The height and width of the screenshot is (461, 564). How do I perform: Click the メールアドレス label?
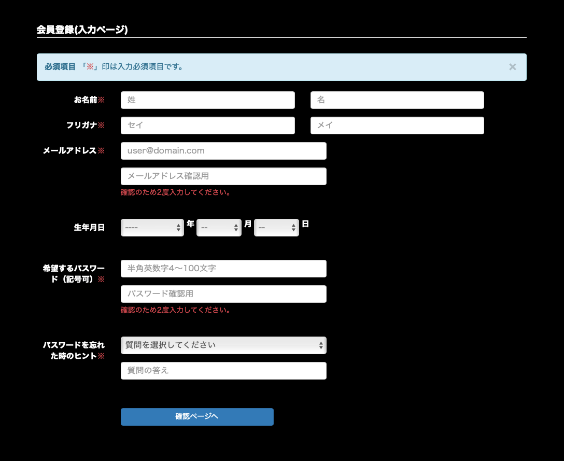point(70,151)
